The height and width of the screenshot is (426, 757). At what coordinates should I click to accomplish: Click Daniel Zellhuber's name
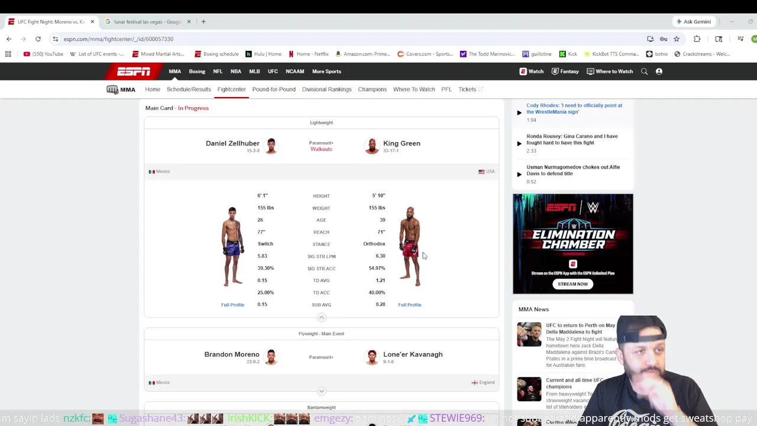(232, 143)
